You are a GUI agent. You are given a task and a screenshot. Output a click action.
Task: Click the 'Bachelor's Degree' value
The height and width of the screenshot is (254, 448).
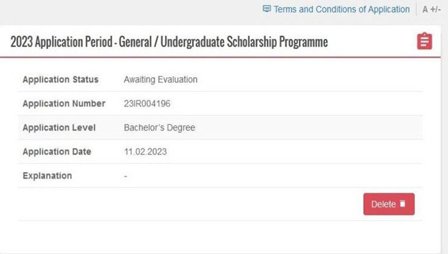click(x=159, y=128)
